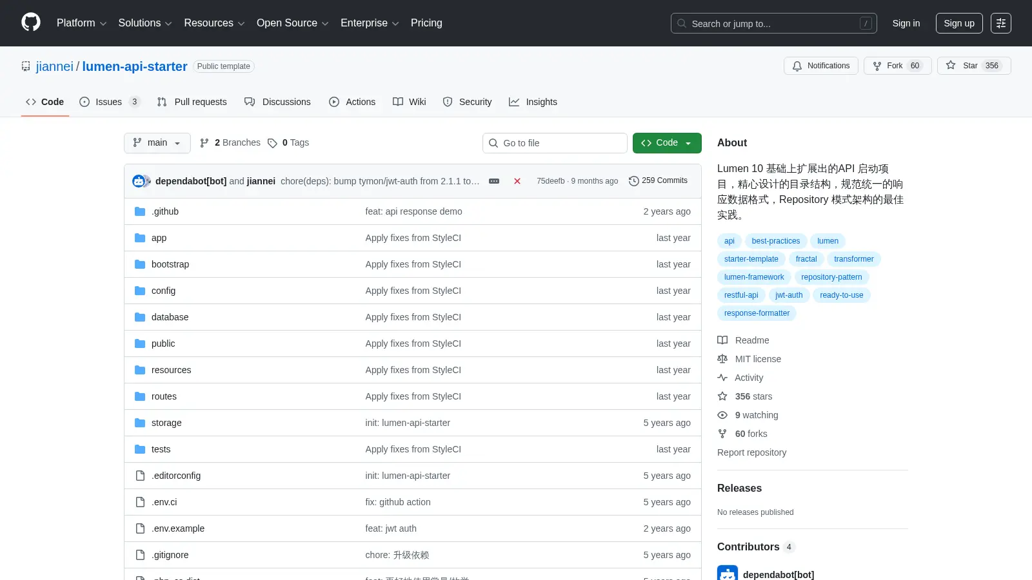Click the .env.ci file icon

click(140, 502)
